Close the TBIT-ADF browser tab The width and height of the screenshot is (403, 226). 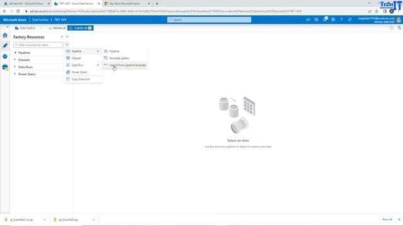(99, 4)
